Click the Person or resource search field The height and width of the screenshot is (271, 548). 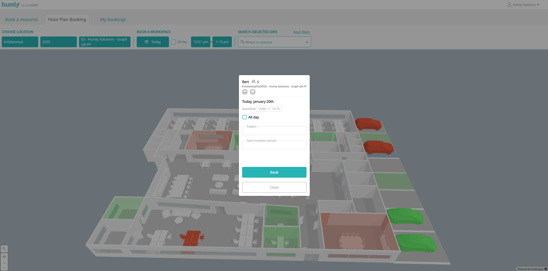pyautogui.click(x=274, y=42)
